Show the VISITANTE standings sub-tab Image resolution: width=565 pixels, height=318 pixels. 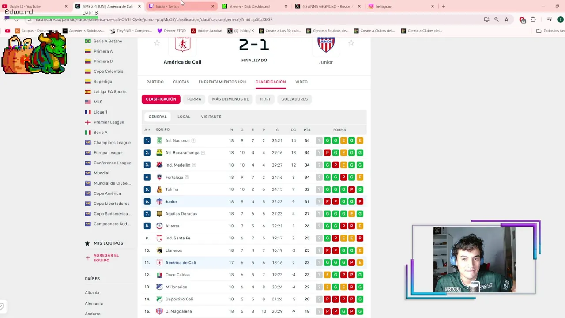211,117
